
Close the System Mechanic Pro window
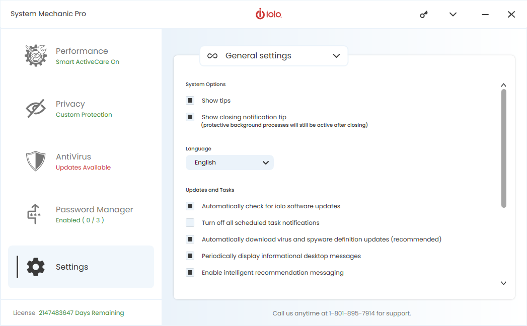[511, 15]
